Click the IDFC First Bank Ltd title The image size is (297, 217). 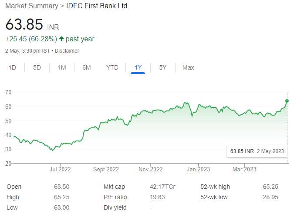97,6
